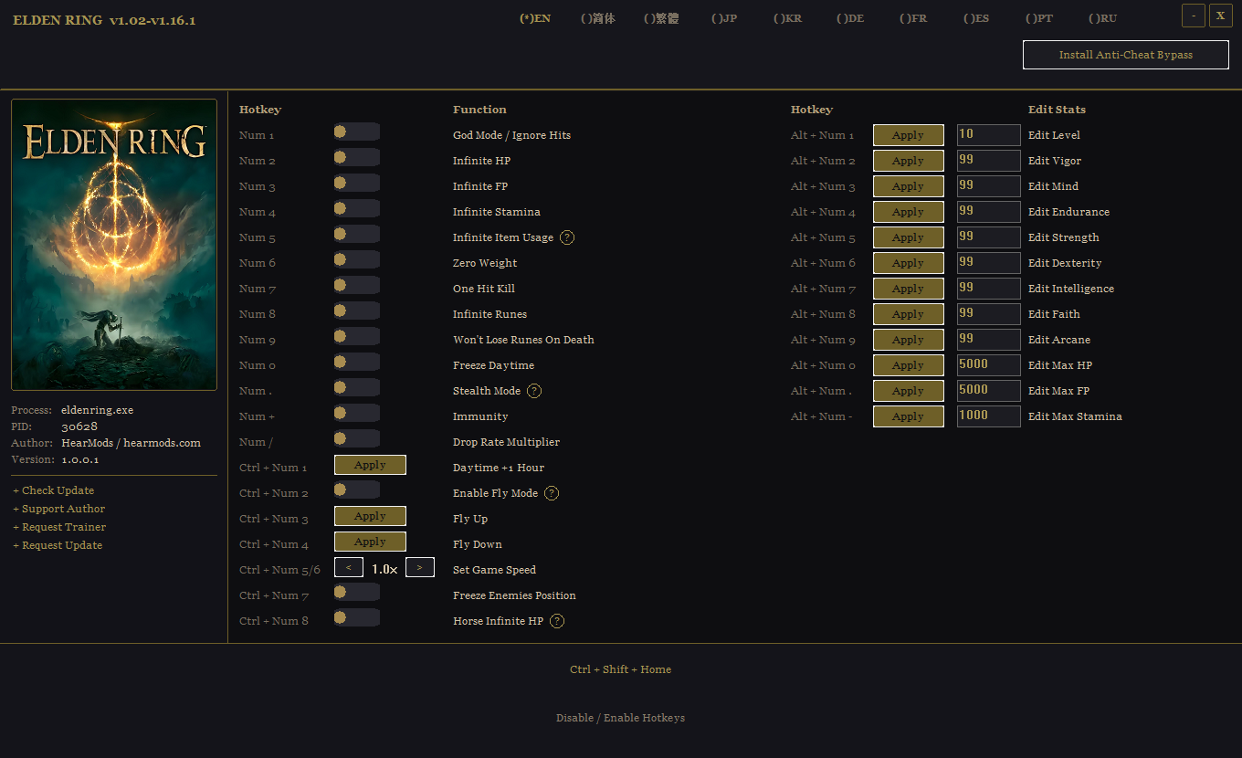Toggle Freeze Enemies Position switch
1242x758 pixels.
pos(356,593)
